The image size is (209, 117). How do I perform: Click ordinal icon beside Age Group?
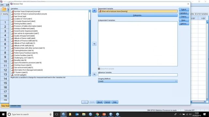(x=12, y=16)
